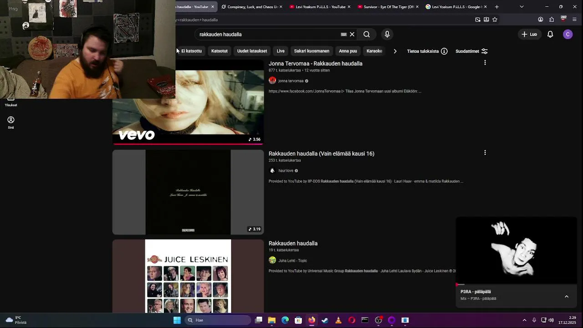Image resolution: width=583 pixels, height=328 pixels.
Task: Open VLC media player from taskbar
Action: coord(338,320)
